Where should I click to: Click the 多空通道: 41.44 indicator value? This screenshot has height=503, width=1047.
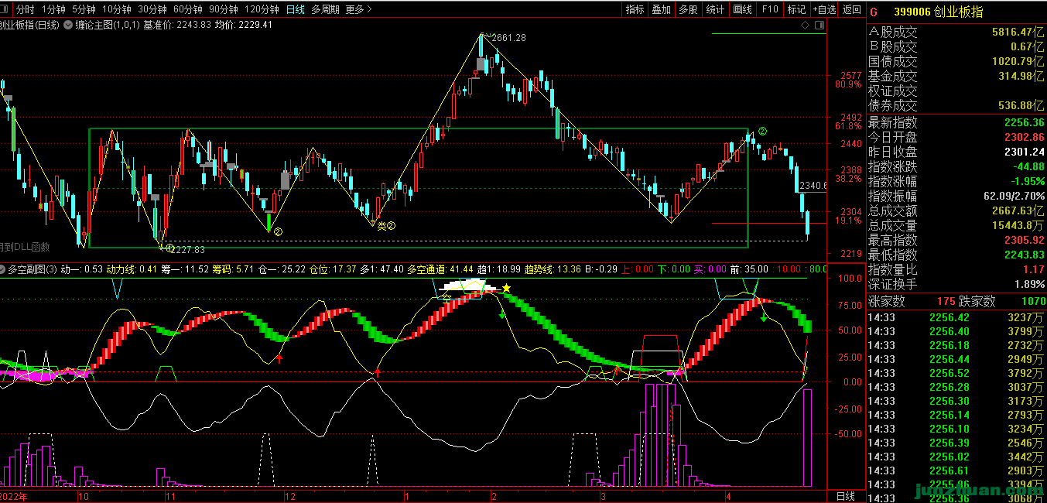pyautogui.click(x=441, y=269)
